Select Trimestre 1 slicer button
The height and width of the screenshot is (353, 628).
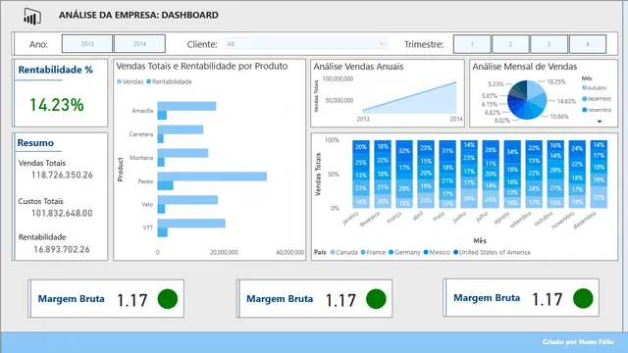[472, 44]
